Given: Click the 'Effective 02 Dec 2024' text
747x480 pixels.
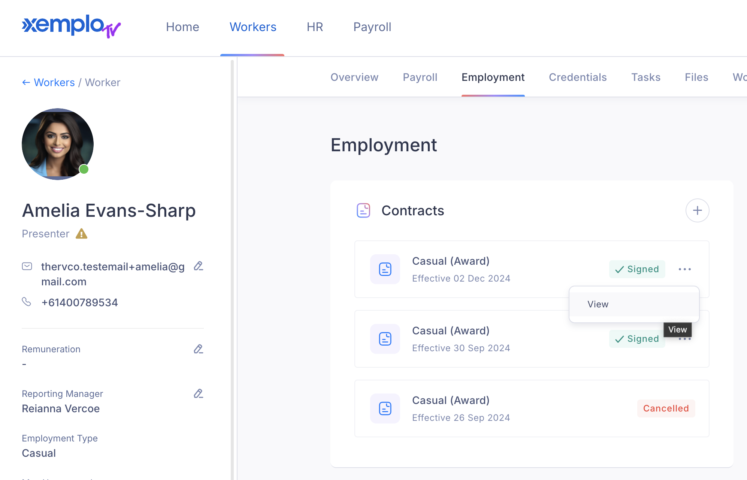Looking at the screenshot, I should (x=461, y=279).
